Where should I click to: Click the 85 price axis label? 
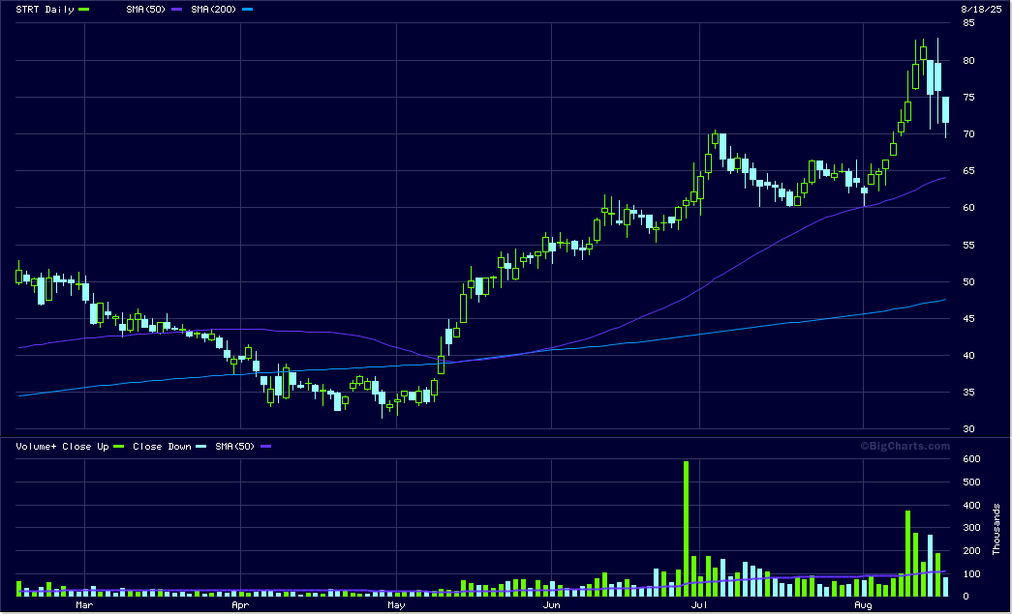[x=968, y=23]
